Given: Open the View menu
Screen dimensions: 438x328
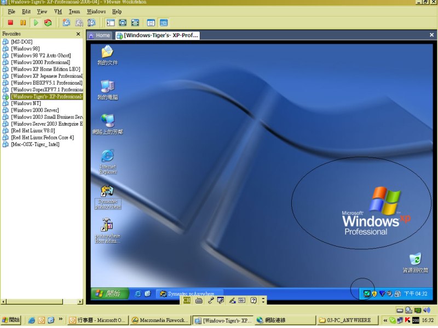Looking at the screenshot, I should point(42,11).
